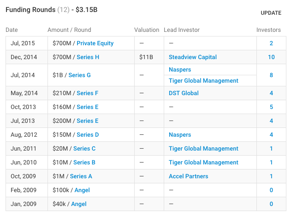Open DST Global lead investor link
291x218 pixels.
click(184, 93)
